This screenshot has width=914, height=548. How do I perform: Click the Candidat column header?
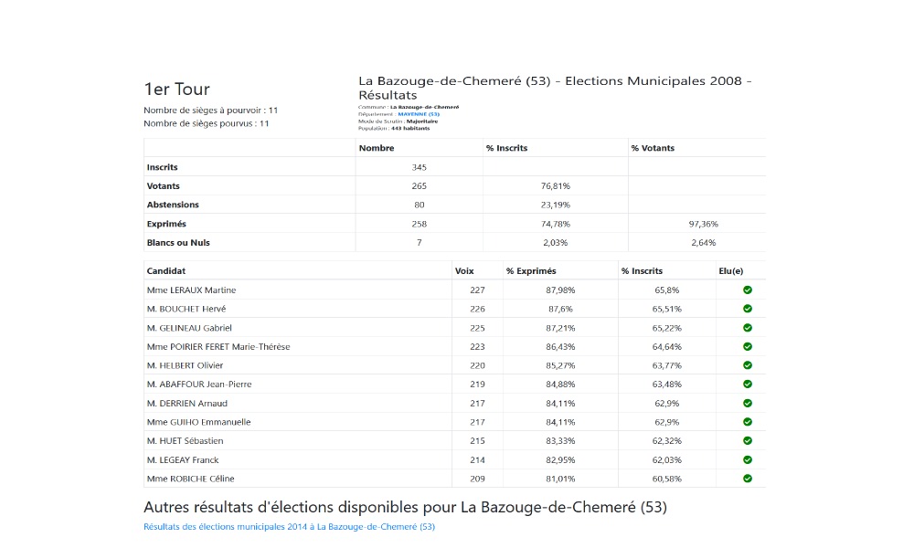click(x=166, y=271)
